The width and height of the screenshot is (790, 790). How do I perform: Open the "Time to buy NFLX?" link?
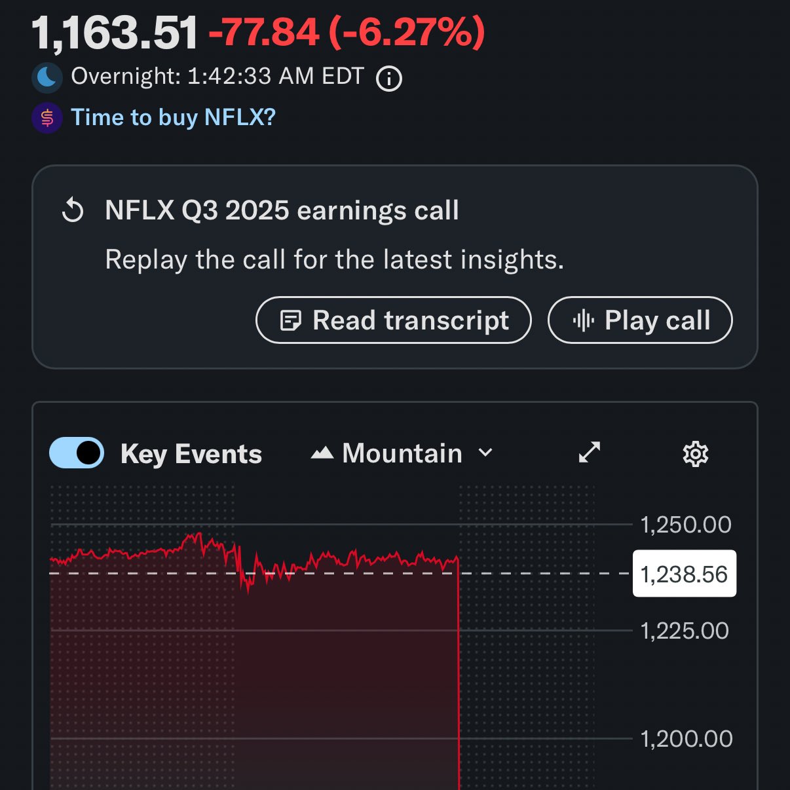173,118
